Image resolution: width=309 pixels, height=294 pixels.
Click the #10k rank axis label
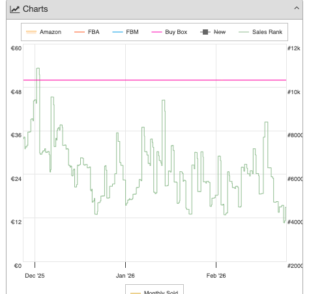pyautogui.click(x=294, y=92)
